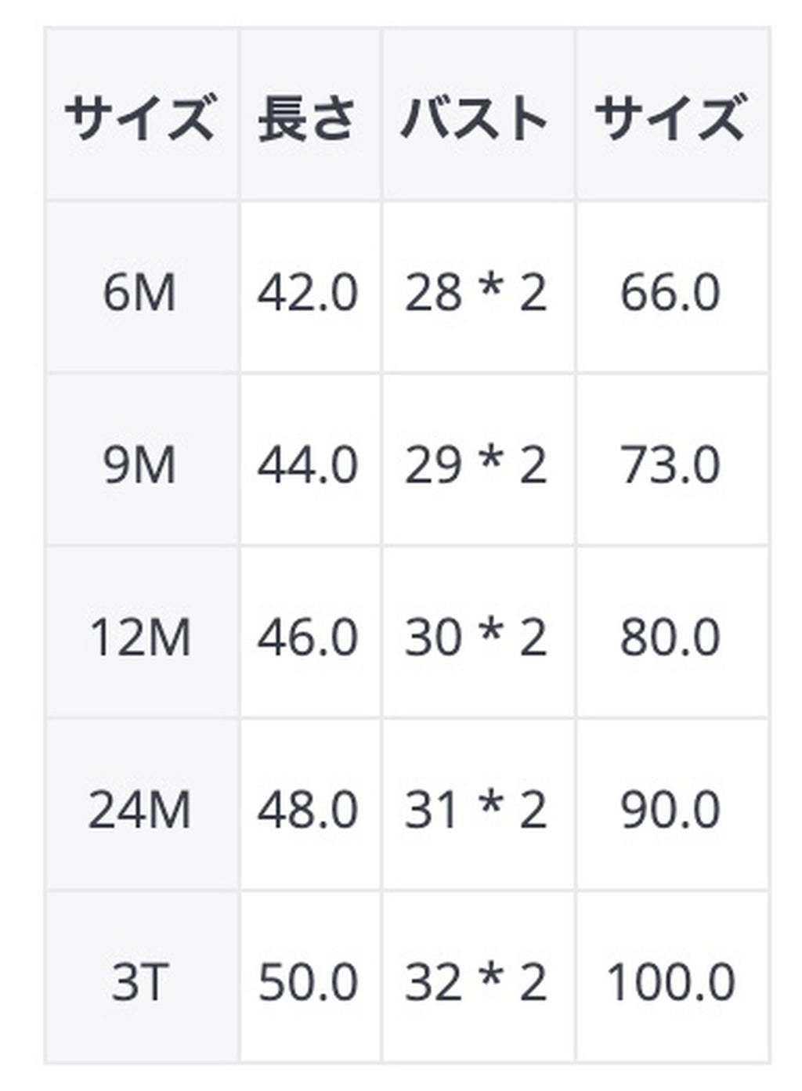Select the 9M size cell
The height and width of the screenshot is (1091, 802).
[140, 464]
